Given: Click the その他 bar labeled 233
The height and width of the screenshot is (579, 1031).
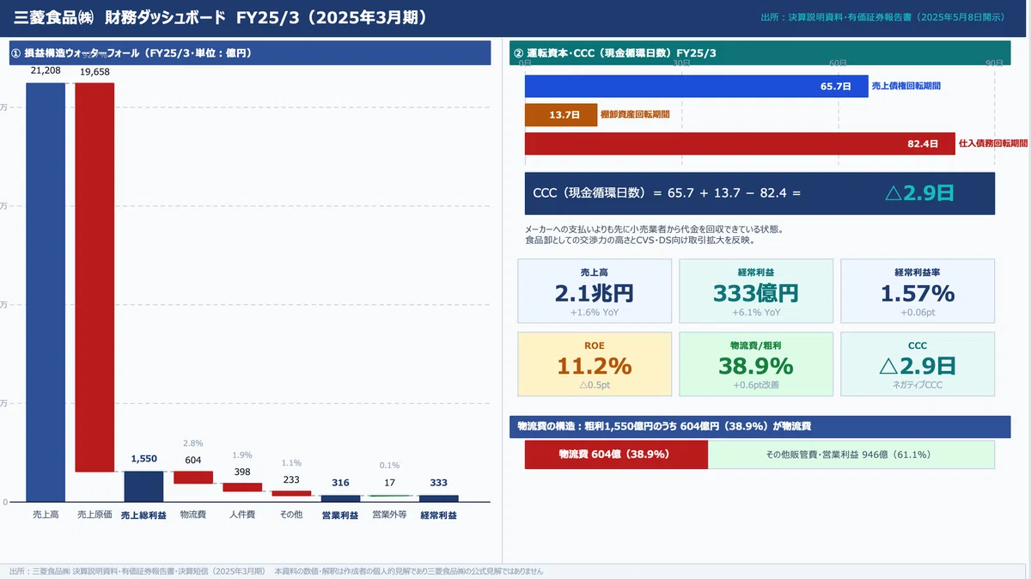Looking at the screenshot, I should click(291, 493).
